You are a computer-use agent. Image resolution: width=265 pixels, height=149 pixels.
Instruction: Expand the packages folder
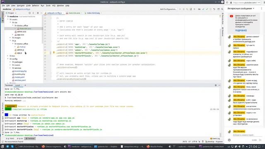coord(10,62)
